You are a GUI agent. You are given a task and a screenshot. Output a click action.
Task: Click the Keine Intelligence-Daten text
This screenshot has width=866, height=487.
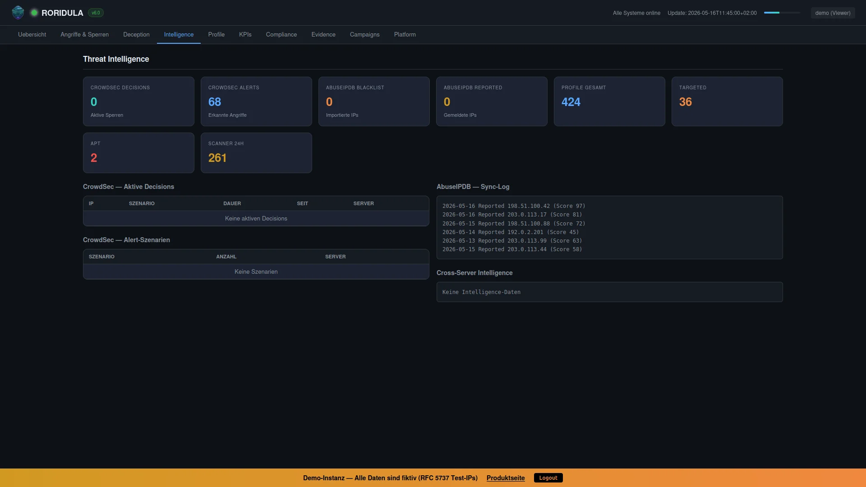point(481,292)
